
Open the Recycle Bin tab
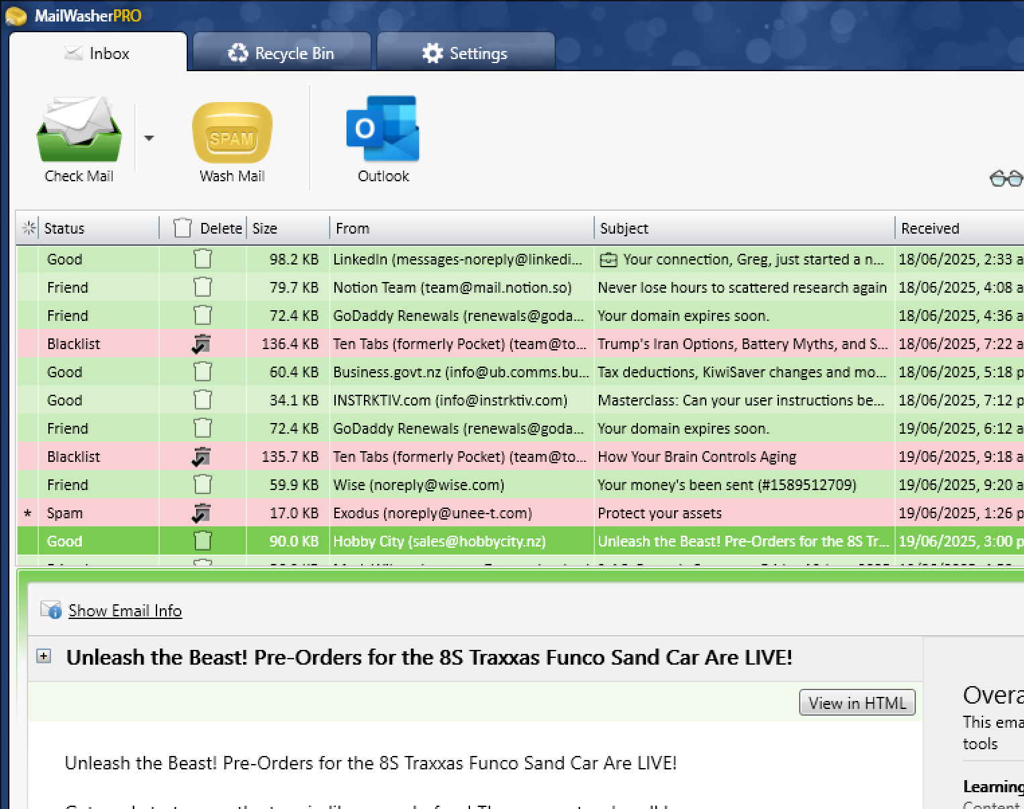coord(282,53)
